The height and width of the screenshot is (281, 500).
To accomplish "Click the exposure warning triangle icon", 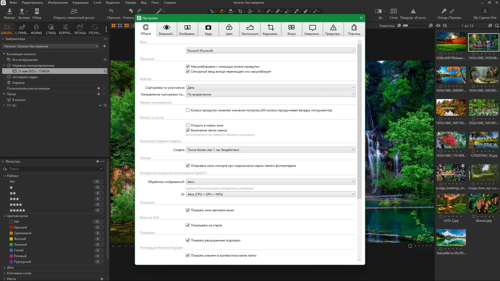I will (413, 11).
